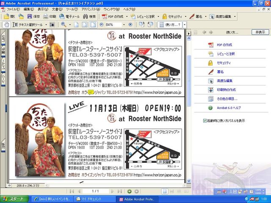This screenshot has width=271, height=203.
Task: Switch to single page layout icon
Action: (x=165, y=191)
